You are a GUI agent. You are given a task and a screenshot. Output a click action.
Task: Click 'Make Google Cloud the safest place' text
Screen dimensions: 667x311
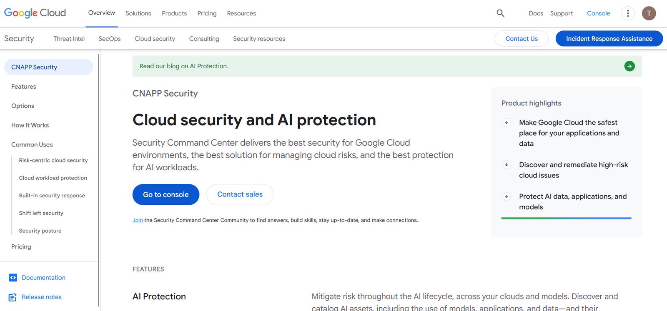pyautogui.click(x=569, y=133)
